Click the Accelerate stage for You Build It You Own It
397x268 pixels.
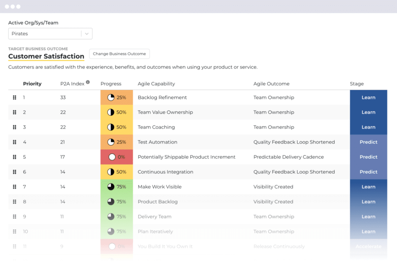pyautogui.click(x=368, y=246)
